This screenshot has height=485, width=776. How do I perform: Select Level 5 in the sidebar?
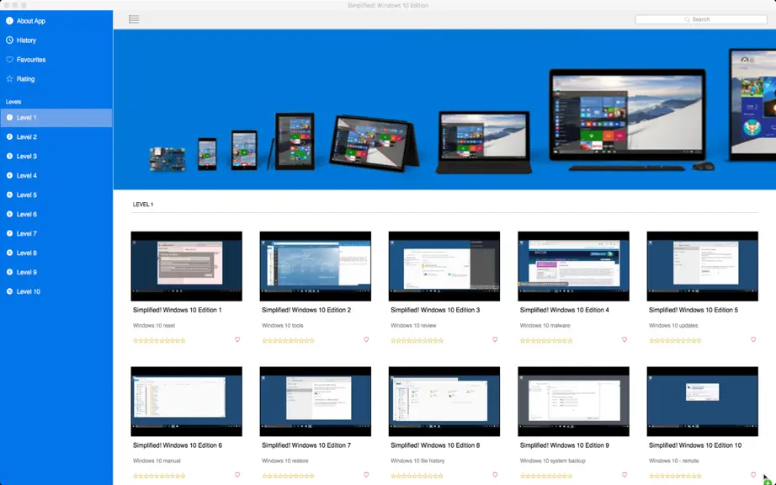coord(56,195)
